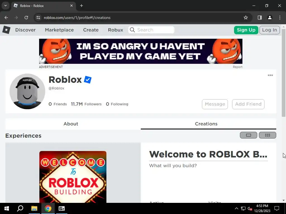This screenshot has height=214, width=286.
Task: Click the Message button
Action: (215, 104)
